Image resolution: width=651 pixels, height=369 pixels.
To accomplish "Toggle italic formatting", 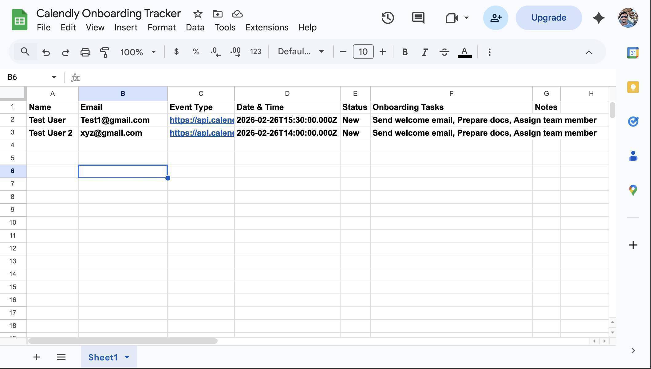I will coord(424,52).
